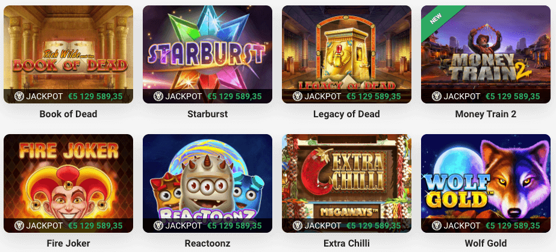
Task: Select the Money Train 2 game tile
Action: click(486, 54)
